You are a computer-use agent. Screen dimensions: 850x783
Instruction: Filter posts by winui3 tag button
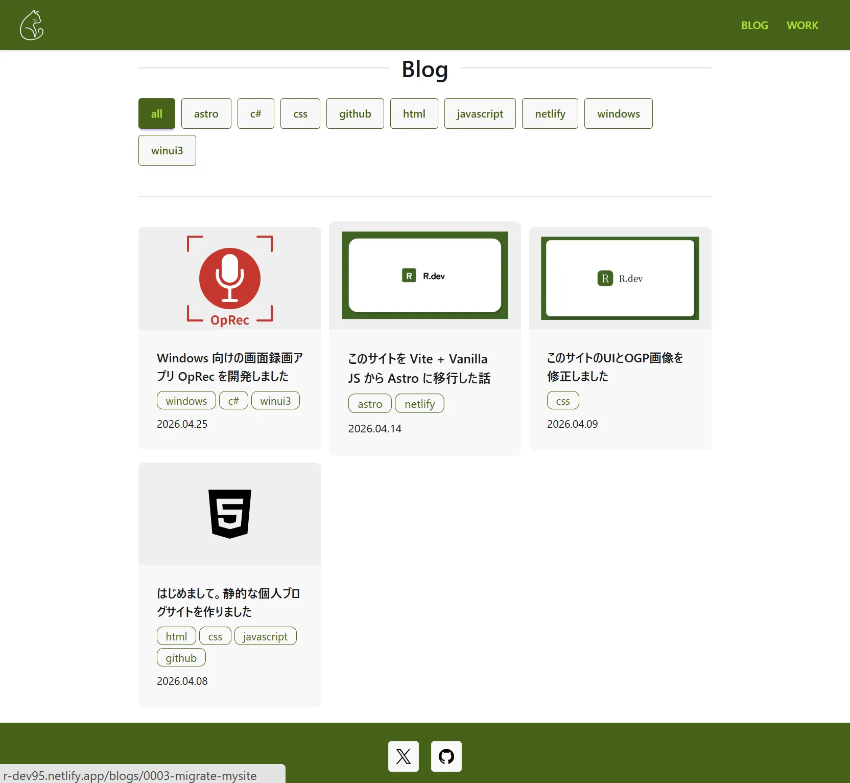tap(167, 150)
